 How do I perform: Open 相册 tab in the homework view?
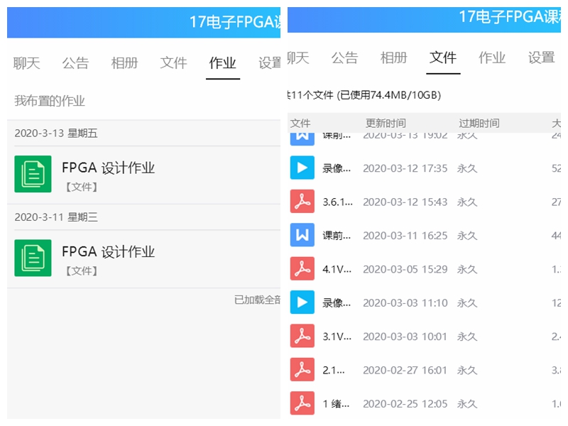[124, 63]
